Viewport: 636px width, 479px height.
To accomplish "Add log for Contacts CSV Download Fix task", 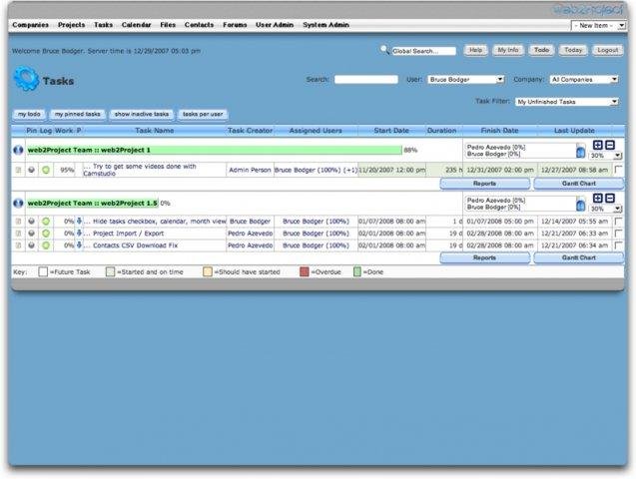I will 46,245.
